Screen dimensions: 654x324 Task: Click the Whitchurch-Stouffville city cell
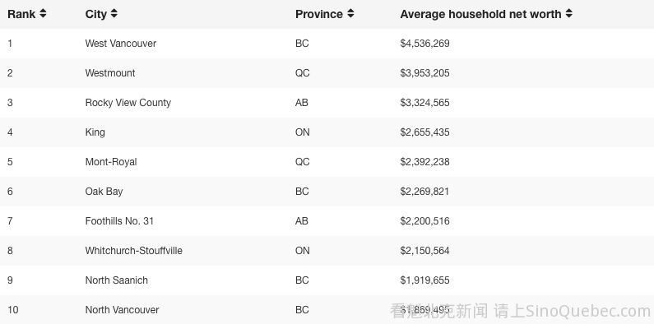[x=133, y=251]
